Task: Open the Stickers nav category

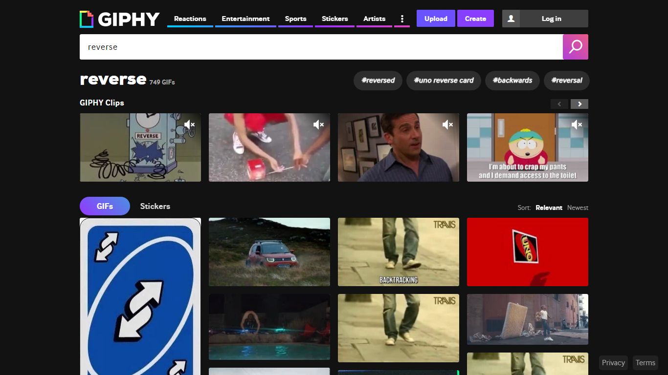Action: (x=334, y=19)
